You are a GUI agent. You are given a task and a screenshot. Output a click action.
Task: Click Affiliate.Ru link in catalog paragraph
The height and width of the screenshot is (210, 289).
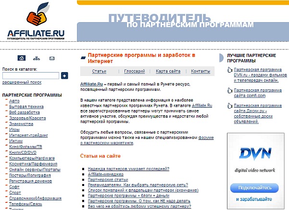tap(202, 106)
